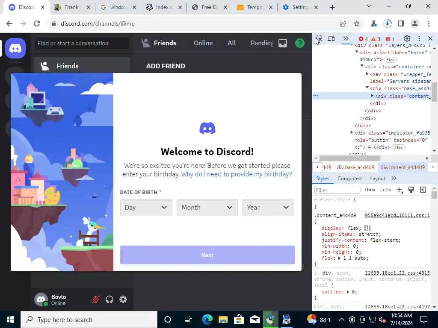Collapse the div class container_ node
This screenshot has height=328, width=438.
[362, 66]
